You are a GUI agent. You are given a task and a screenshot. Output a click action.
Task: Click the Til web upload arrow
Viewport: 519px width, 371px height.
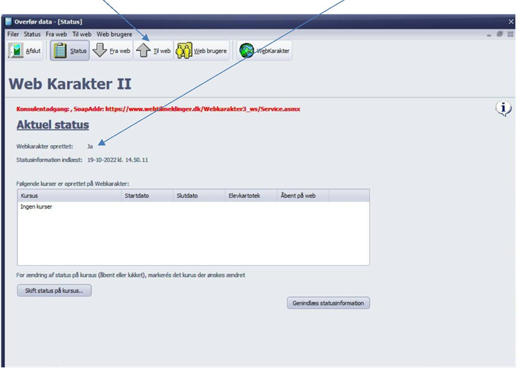[143, 50]
